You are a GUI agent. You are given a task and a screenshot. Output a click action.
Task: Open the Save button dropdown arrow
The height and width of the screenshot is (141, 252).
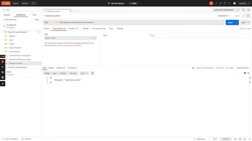click(248, 23)
